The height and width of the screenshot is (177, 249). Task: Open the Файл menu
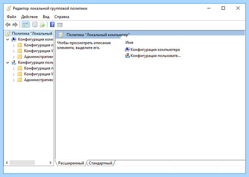(x=12, y=17)
